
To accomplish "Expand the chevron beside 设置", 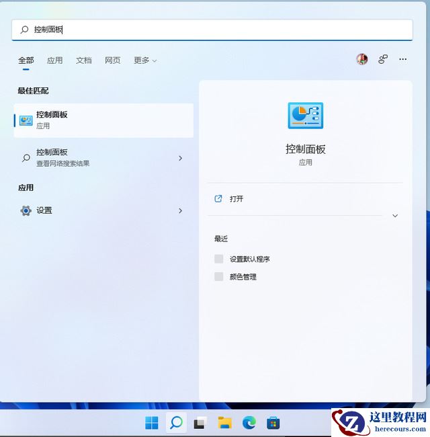I will tap(181, 210).
